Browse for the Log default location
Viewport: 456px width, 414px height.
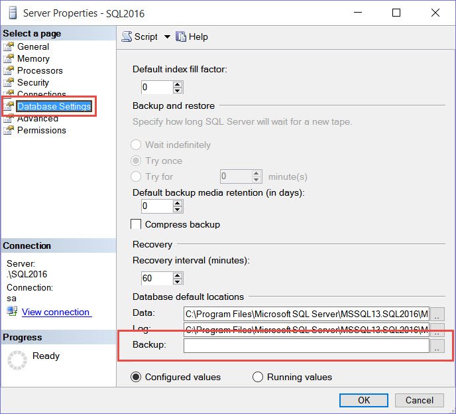(437, 330)
